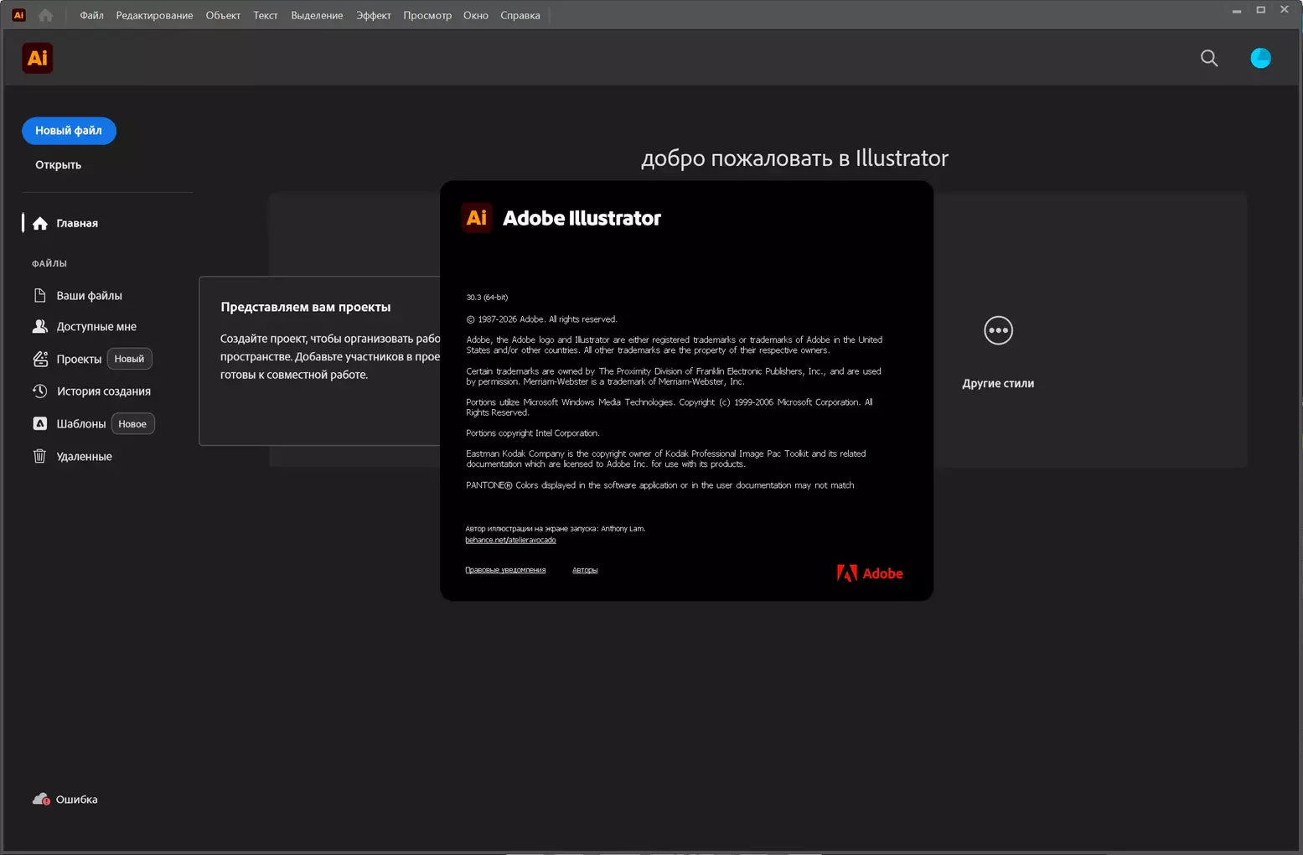1303x855 pixels.
Task: Open the behance.net/atelieravocado link
Action: point(510,540)
